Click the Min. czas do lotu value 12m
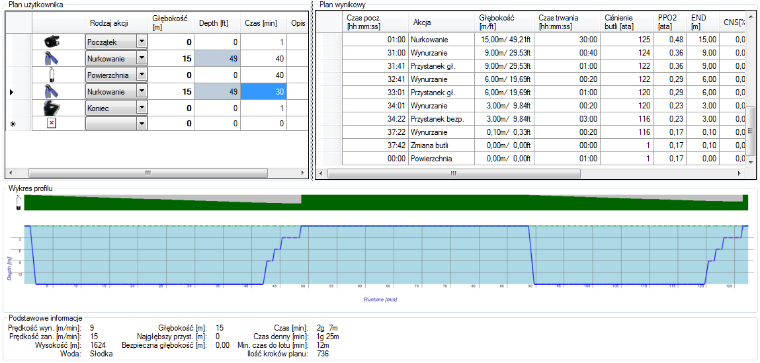The image size is (760, 363). coord(322,345)
